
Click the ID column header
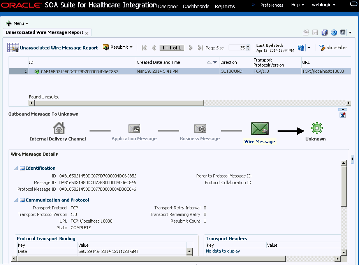(x=82, y=62)
